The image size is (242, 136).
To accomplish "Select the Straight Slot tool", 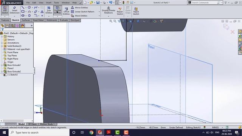I will 23,15.
